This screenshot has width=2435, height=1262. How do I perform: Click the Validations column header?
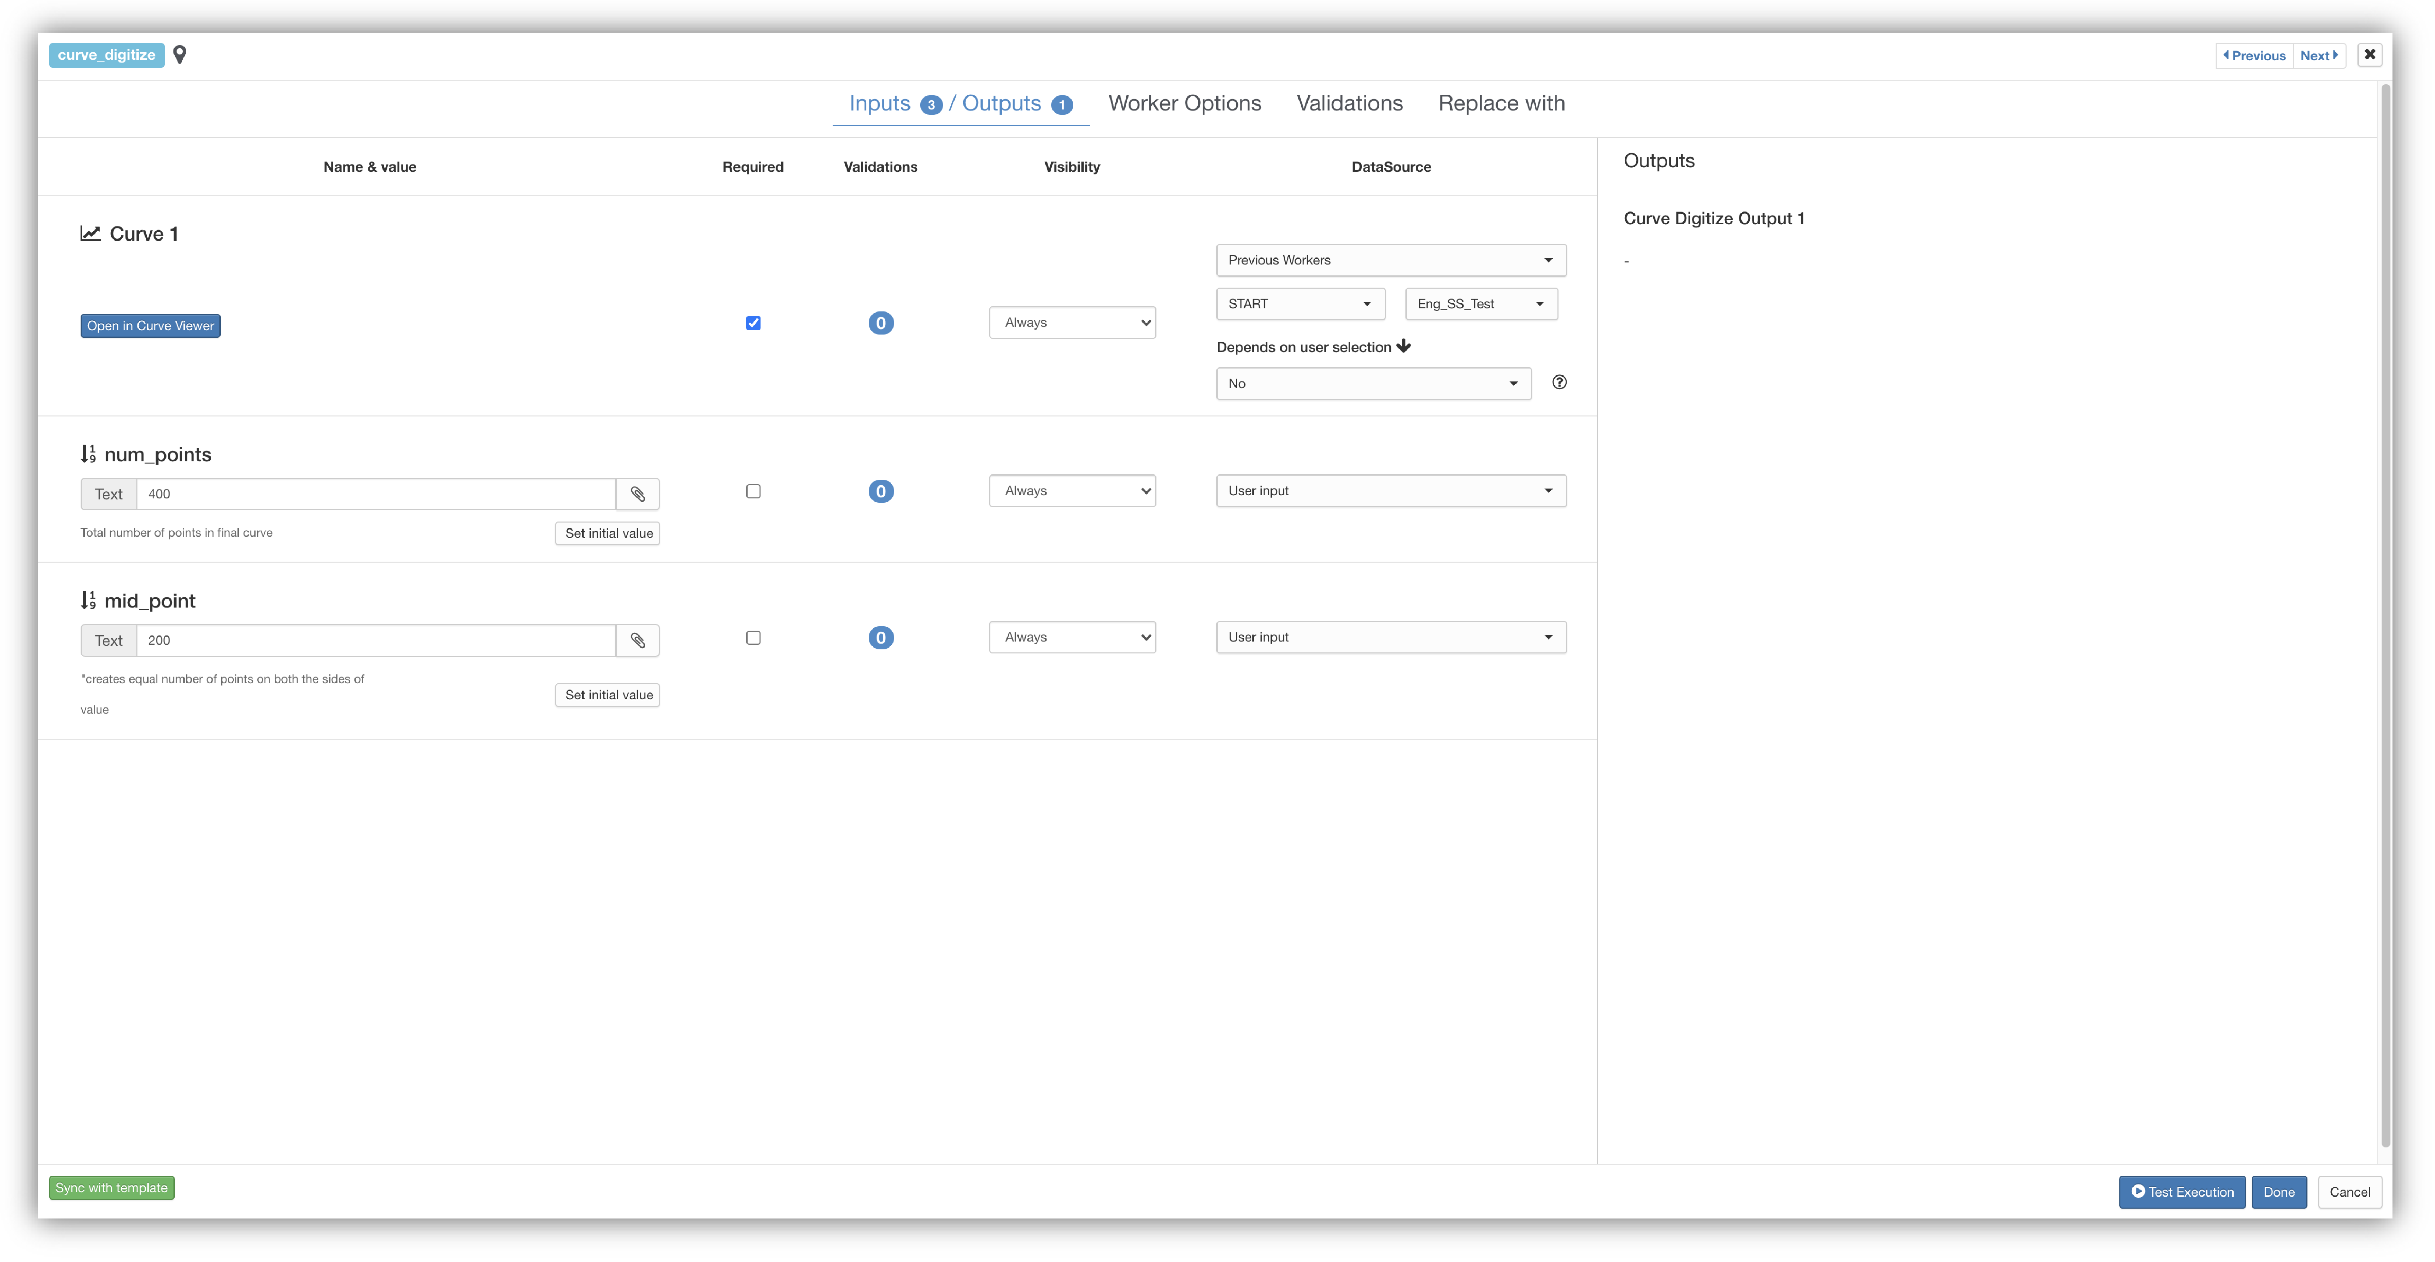881,167
